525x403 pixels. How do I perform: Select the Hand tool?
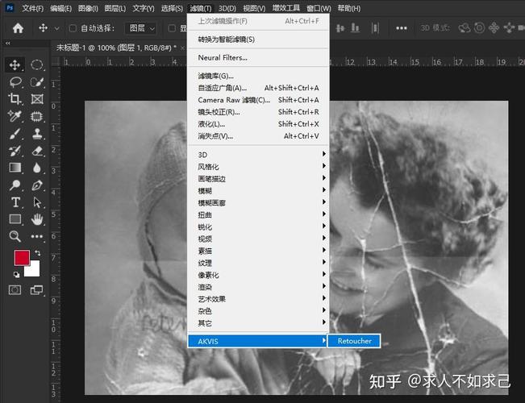coord(37,219)
